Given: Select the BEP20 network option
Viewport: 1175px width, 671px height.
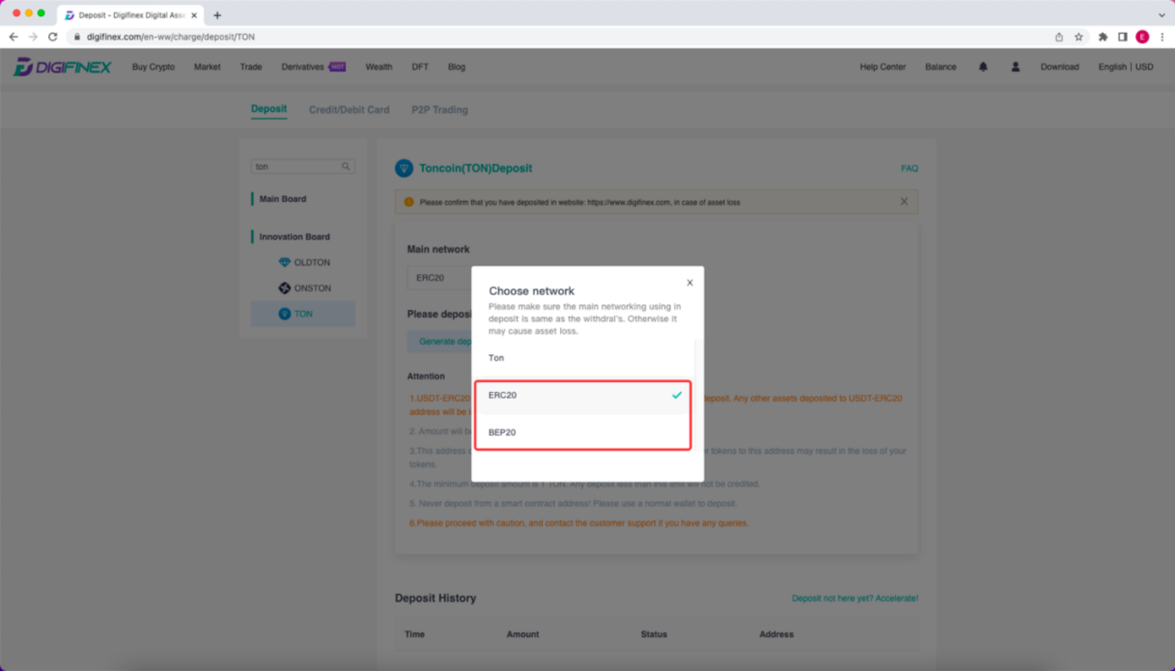Looking at the screenshot, I should pyautogui.click(x=583, y=432).
